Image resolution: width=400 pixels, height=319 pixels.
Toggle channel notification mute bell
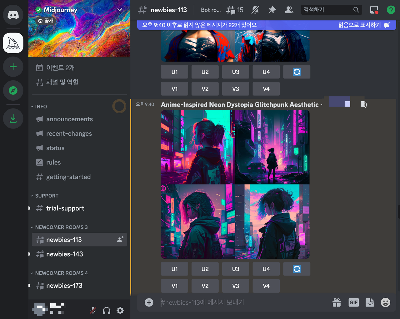pos(255,10)
